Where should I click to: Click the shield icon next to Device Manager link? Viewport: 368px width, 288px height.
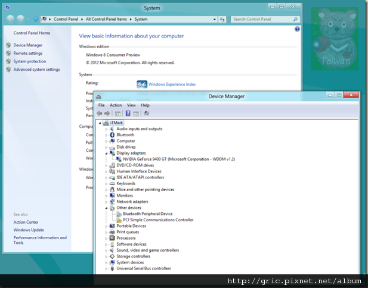(x=9, y=45)
